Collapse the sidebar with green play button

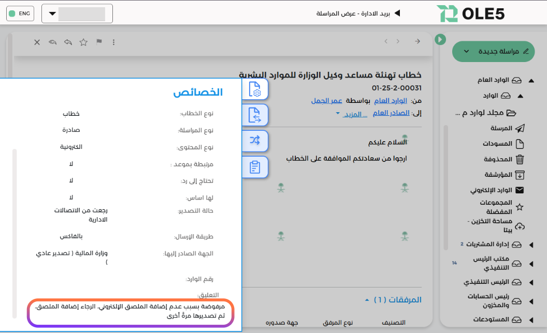pyautogui.click(x=440, y=39)
